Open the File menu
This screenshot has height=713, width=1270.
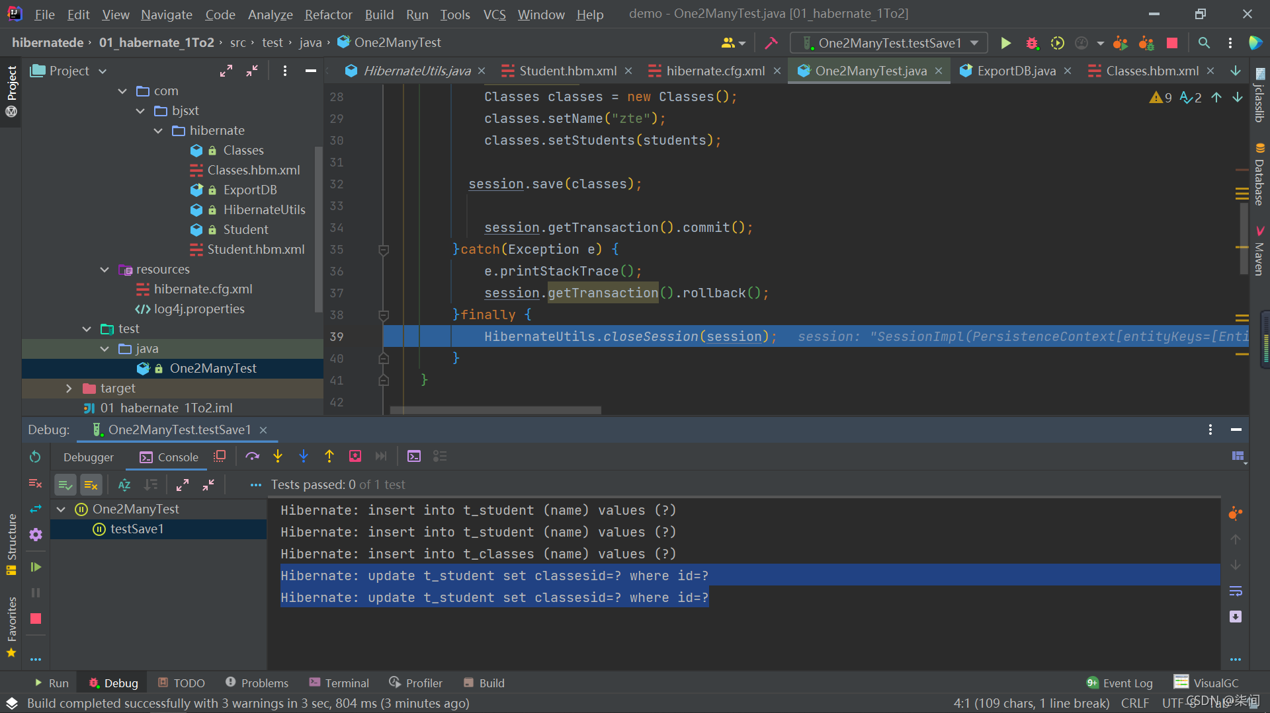click(x=44, y=15)
